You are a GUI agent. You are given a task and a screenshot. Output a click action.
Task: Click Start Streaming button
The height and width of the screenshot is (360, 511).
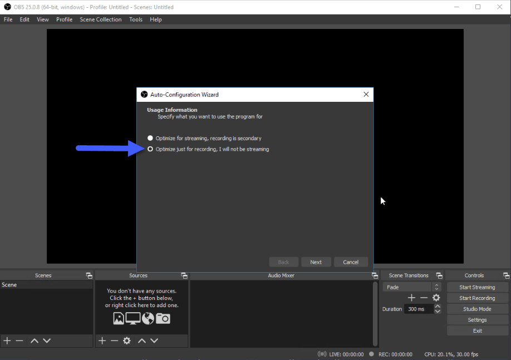(477, 287)
